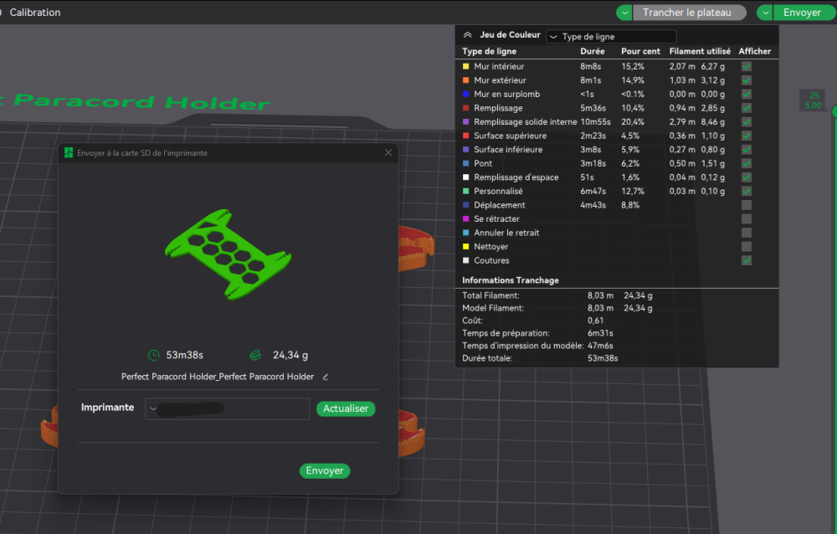
Task: Click the magenta Se rétracter color swatch
Action: pos(465,219)
